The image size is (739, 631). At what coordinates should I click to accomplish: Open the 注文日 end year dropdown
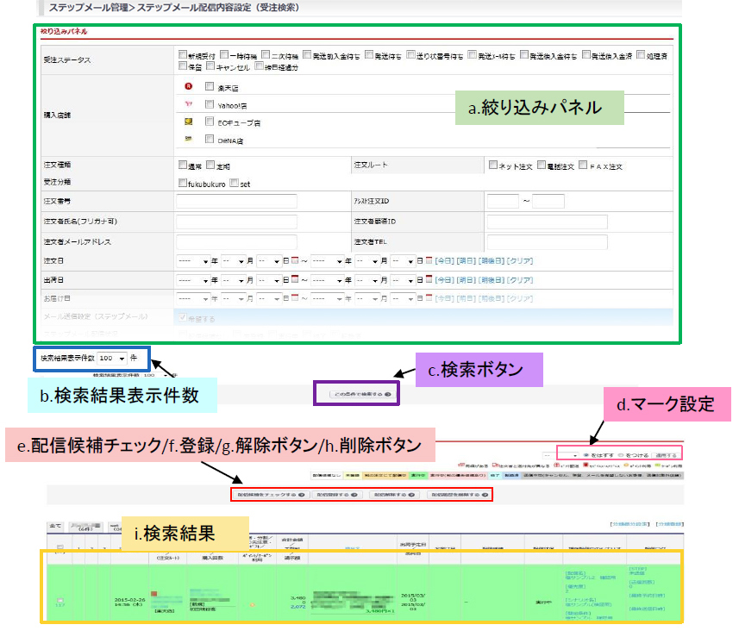[327, 261]
